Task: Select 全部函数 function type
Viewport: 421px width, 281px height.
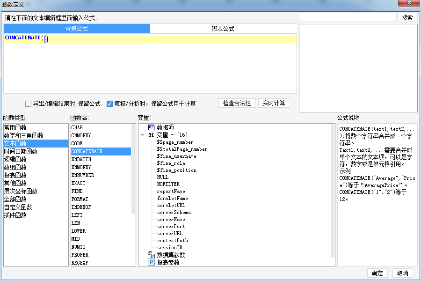Action: [x=36, y=199]
